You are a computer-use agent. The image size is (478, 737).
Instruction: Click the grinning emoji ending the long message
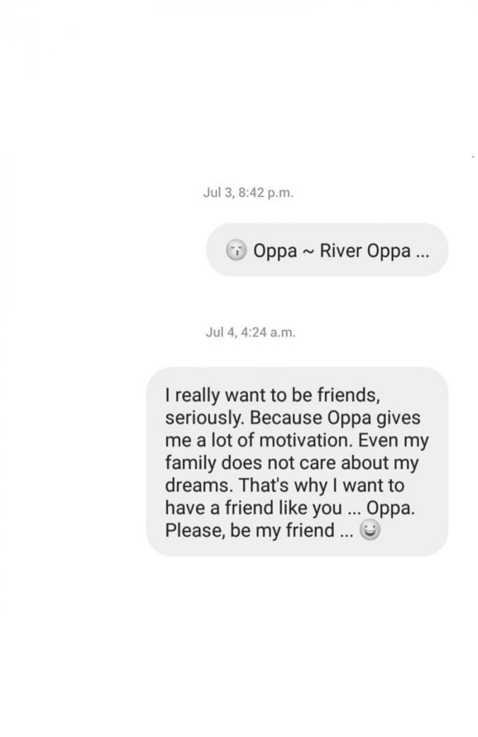[x=369, y=530]
